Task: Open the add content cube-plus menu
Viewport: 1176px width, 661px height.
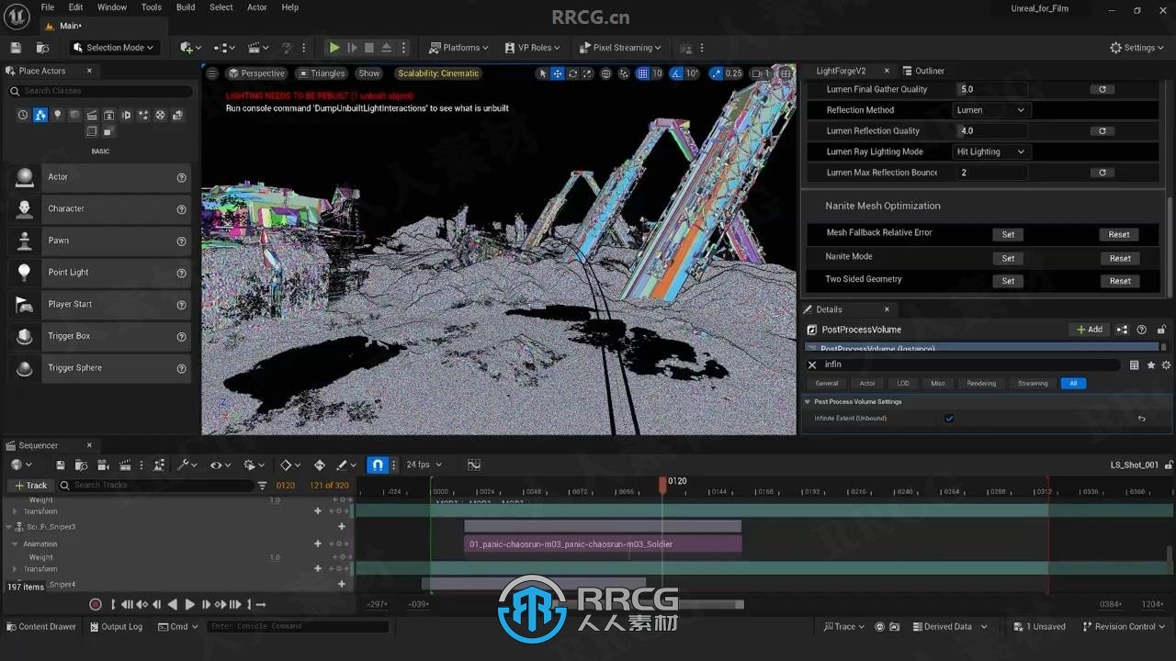Action: (190, 48)
